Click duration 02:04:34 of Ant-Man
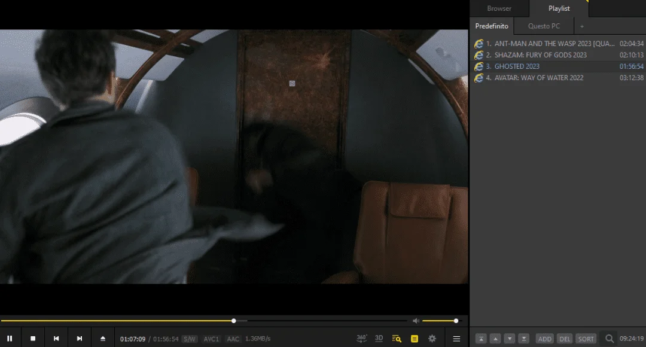Screen dimensions: 646x347 pyautogui.click(x=632, y=43)
